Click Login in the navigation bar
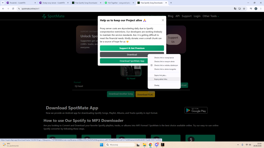The height and width of the screenshot is (148, 264). click(x=197, y=16)
